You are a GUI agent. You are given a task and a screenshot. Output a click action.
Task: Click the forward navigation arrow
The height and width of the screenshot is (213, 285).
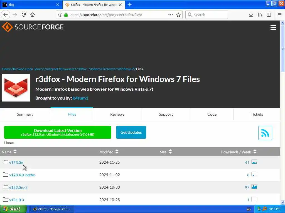coord(15,15)
